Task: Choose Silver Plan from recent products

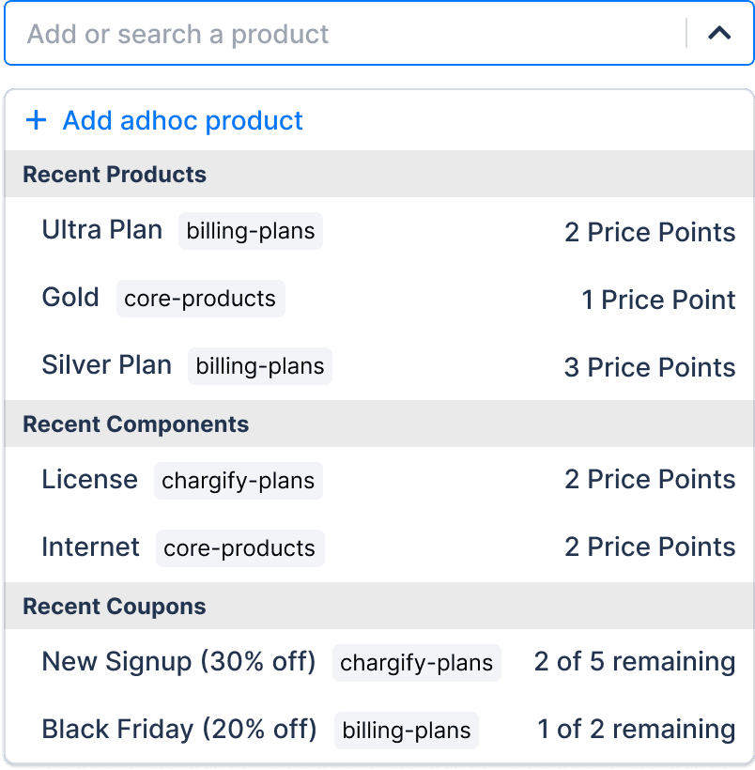Action: click(107, 365)
